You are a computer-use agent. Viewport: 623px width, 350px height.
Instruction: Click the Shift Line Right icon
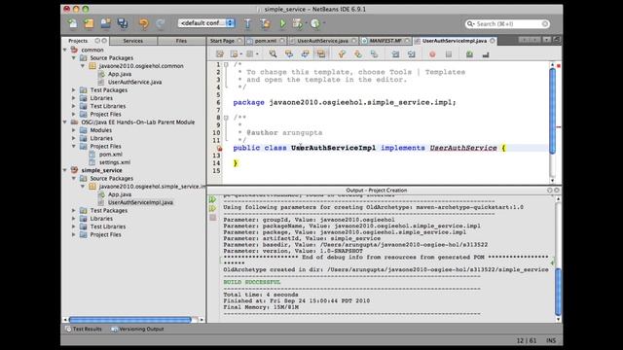click(x=412, y=54)
